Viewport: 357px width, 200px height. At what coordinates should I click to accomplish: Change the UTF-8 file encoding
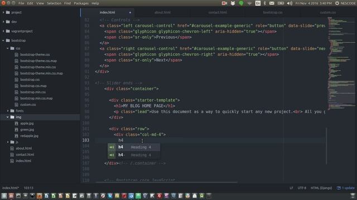click(302, 188)
